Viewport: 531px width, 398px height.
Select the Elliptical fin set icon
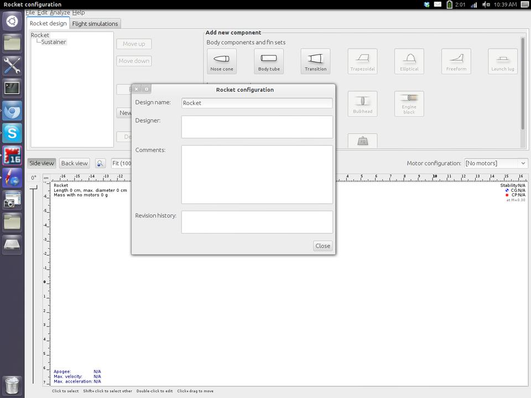point(409,61)
